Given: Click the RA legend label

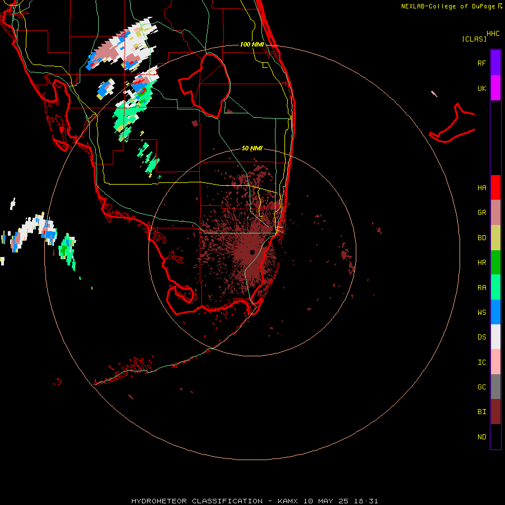Looking at the screenshot, I should click(x=481, y=288).
